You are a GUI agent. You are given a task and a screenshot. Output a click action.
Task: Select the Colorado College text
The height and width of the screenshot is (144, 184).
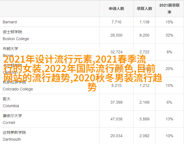click(18, 89)
